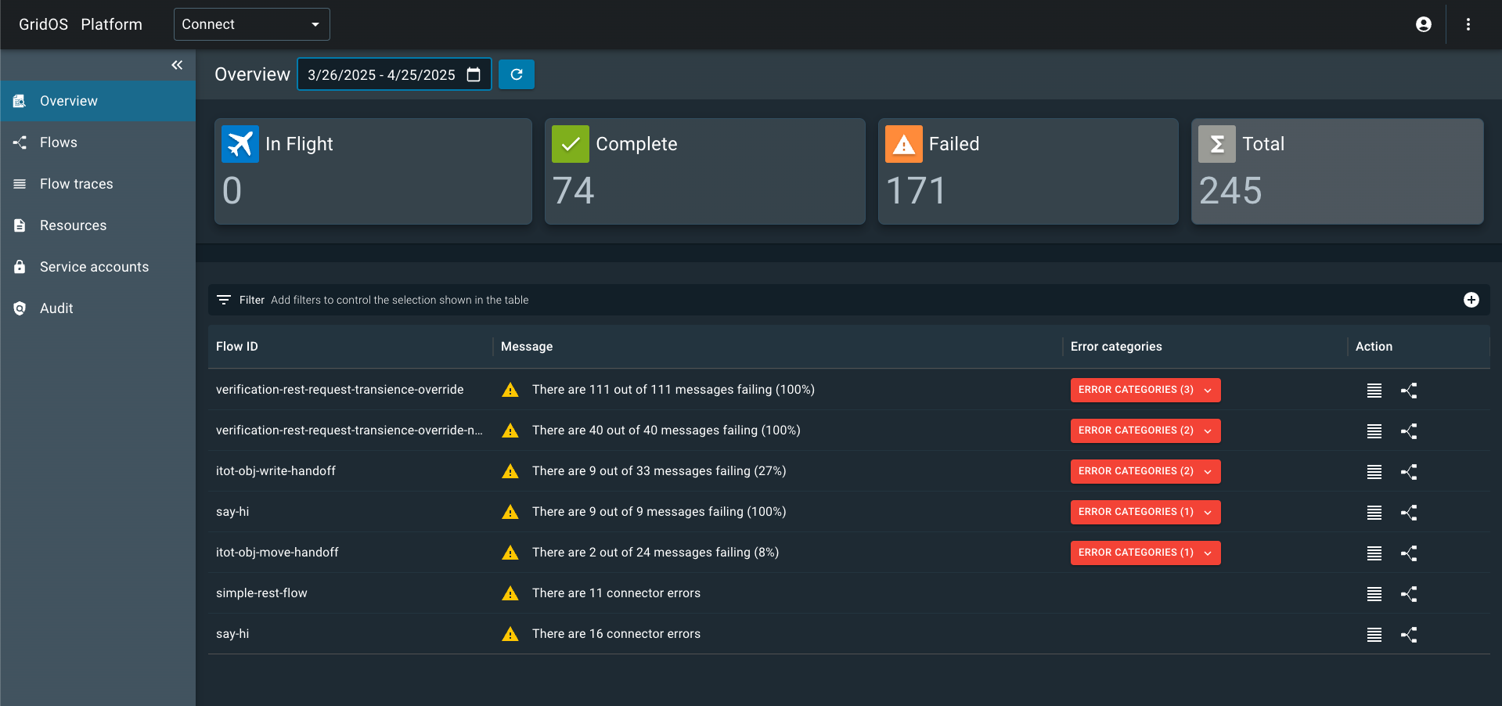Select the Complete summary card
Viewport: 1502px width, 706px height.
coord(704,171)
